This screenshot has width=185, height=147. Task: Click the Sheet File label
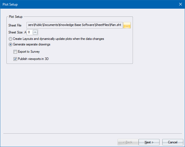pos(15,26)
